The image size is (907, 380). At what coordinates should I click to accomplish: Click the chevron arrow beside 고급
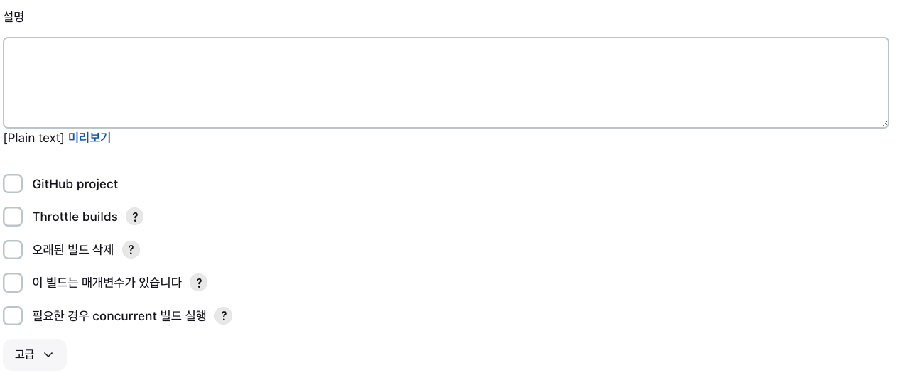(48, 354)
